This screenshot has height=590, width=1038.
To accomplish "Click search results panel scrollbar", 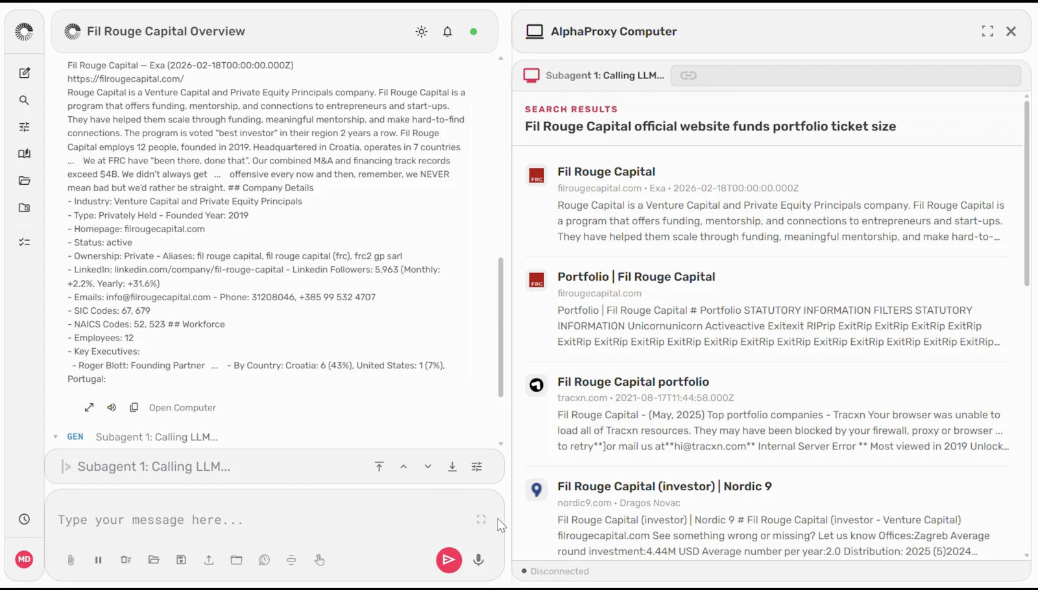I will [x=1027, y=193].
